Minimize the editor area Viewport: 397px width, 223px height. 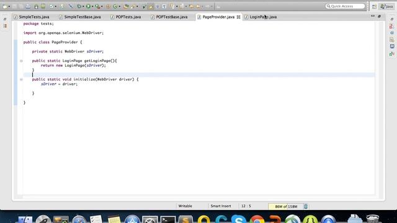coord(373,16)
